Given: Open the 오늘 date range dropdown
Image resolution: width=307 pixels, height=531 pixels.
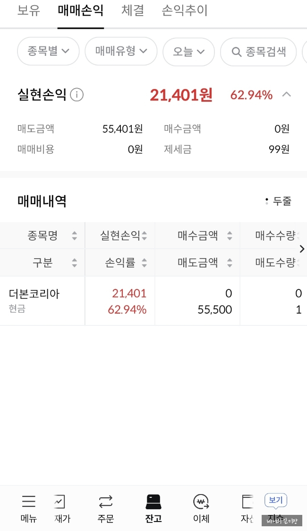Looking at the screenshot, I should tap(188, 52).
